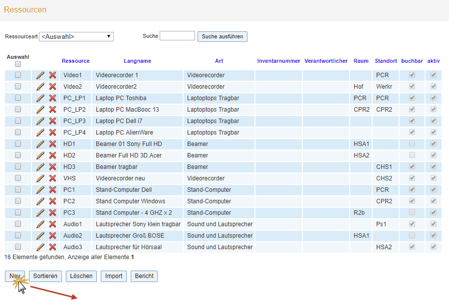The height and width of the screenshot is (300, 449).
Task: Delete the Video2 row red X icon
Action: coord(52,87)
